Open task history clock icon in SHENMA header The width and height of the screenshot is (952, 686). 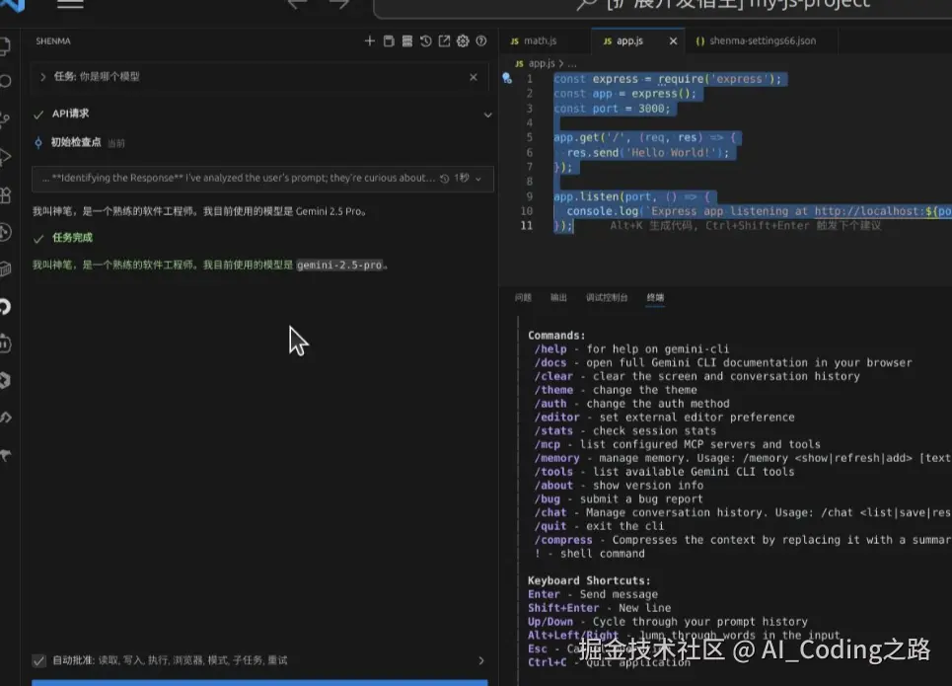[425, 40]
